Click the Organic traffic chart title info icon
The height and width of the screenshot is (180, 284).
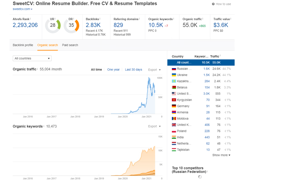pos(37,69)
